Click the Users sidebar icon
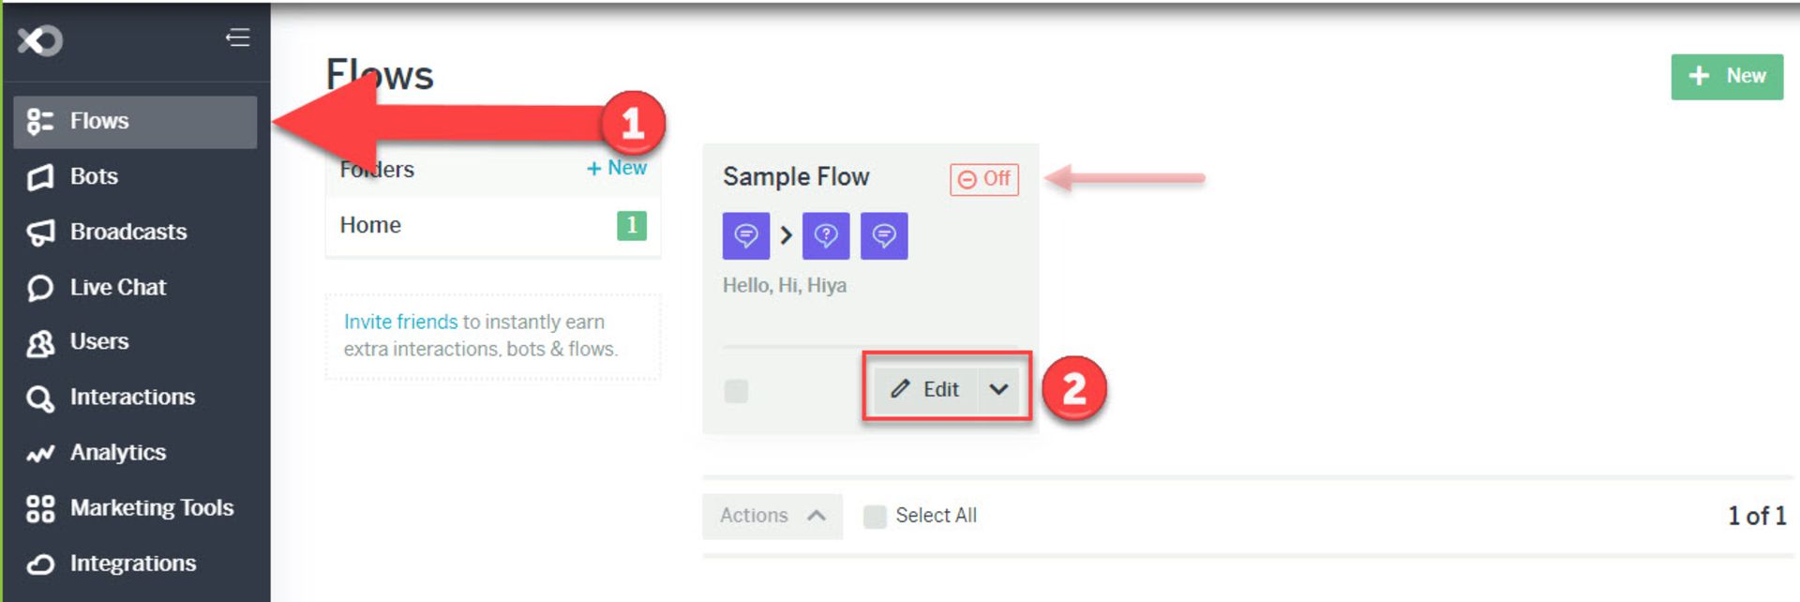 click(40, 343)
